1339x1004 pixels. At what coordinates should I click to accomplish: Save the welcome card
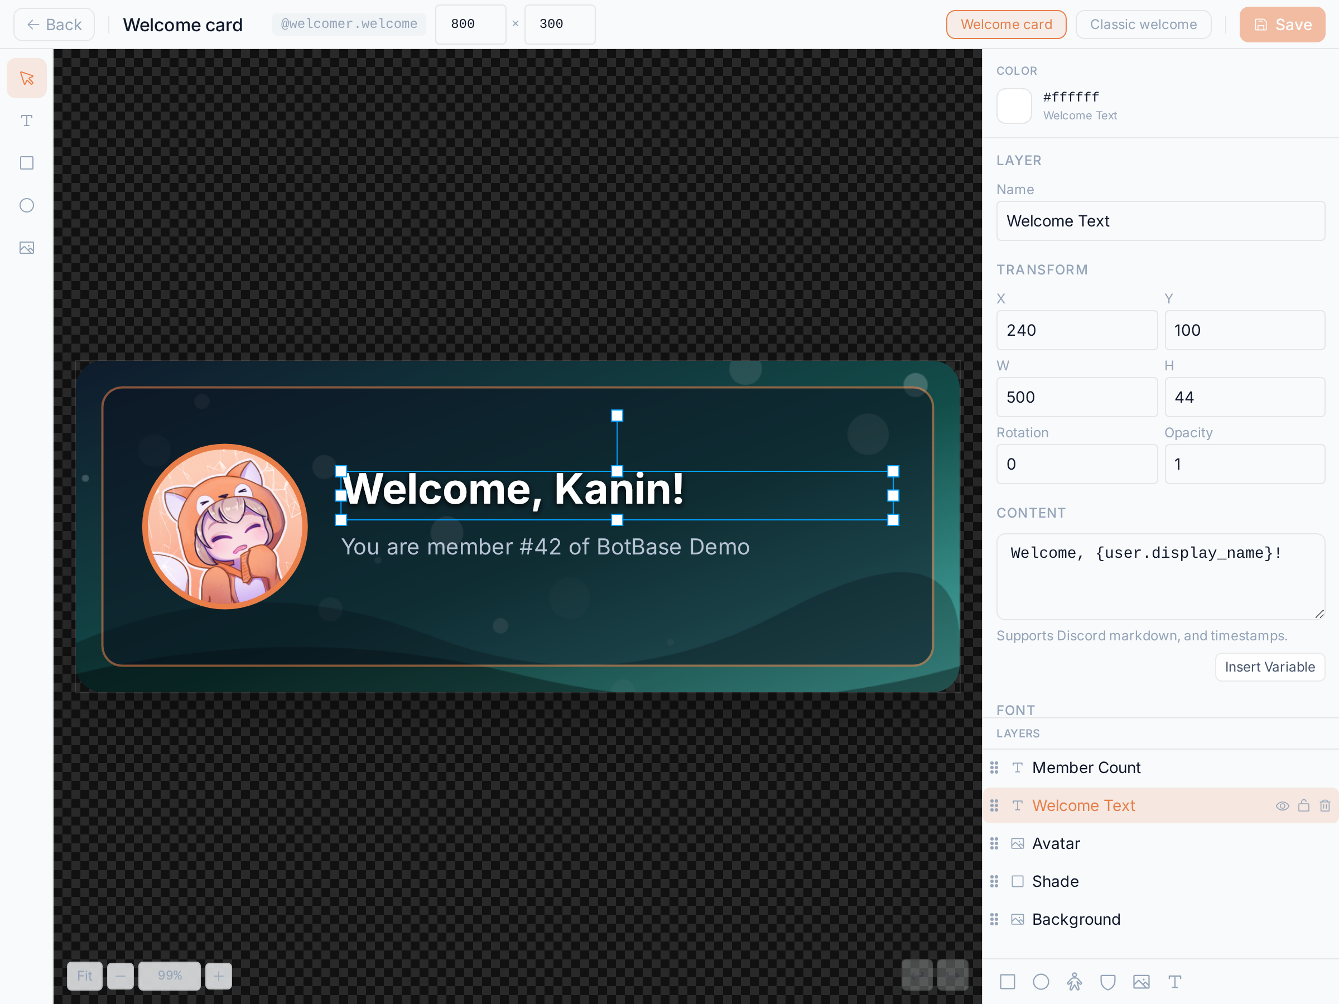[x=1282, y=24]
